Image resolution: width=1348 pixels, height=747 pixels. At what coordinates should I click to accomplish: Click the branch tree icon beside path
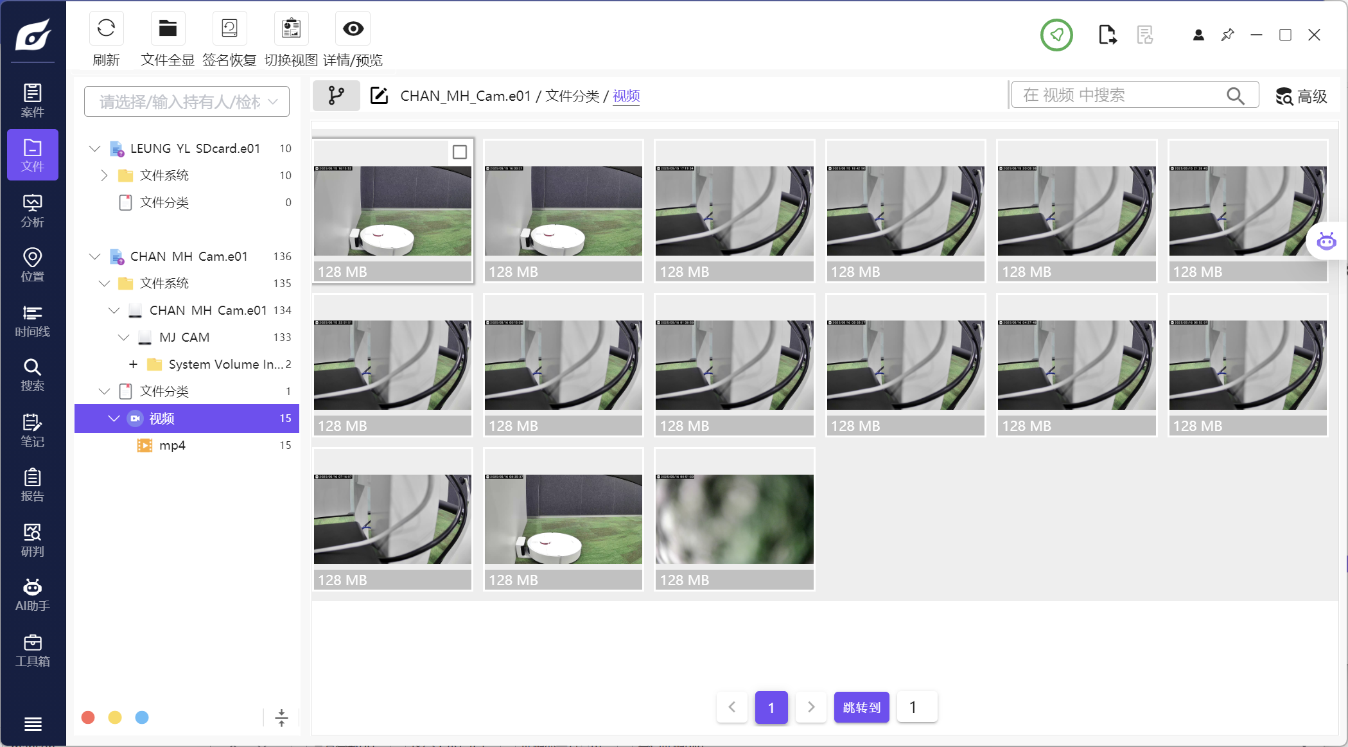coord(336,96)
